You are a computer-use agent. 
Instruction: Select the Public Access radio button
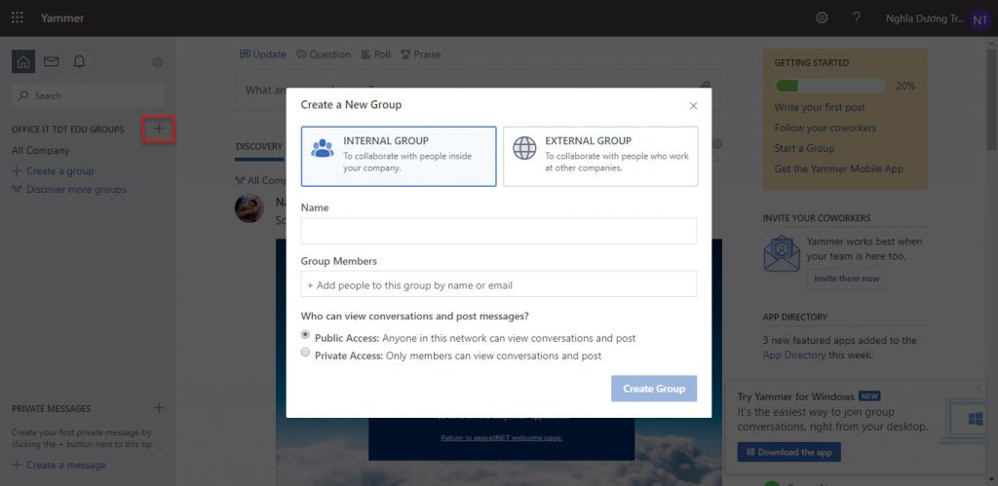click(x=305, y=335)
